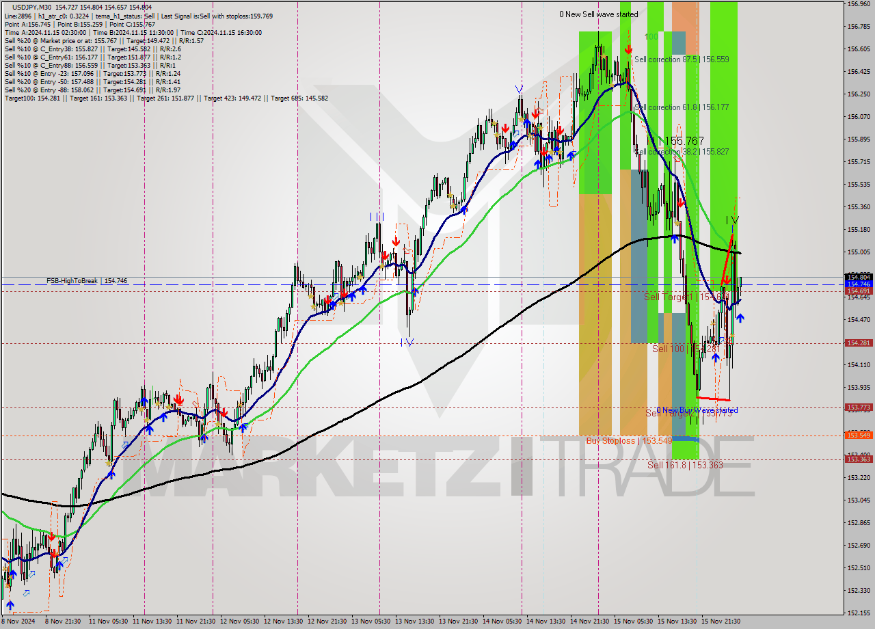The width and height of the screenshot is (875, 629).
Task: Click the red 154.281 price tag
Action: 859,343
